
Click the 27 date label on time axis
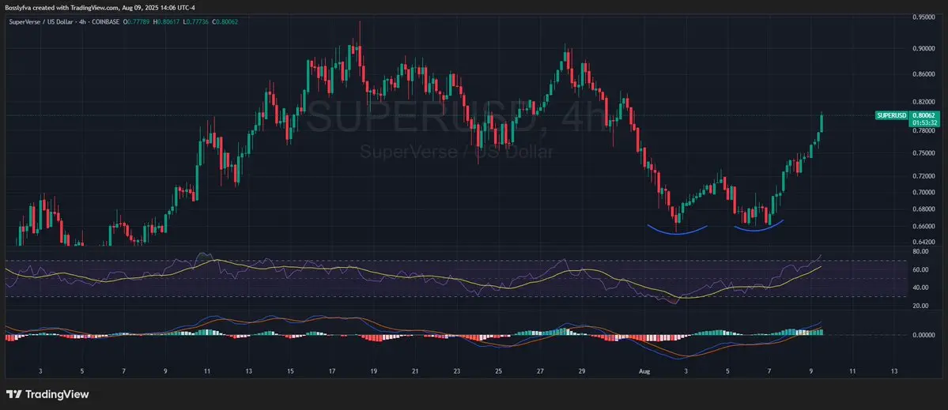[540, 371]
